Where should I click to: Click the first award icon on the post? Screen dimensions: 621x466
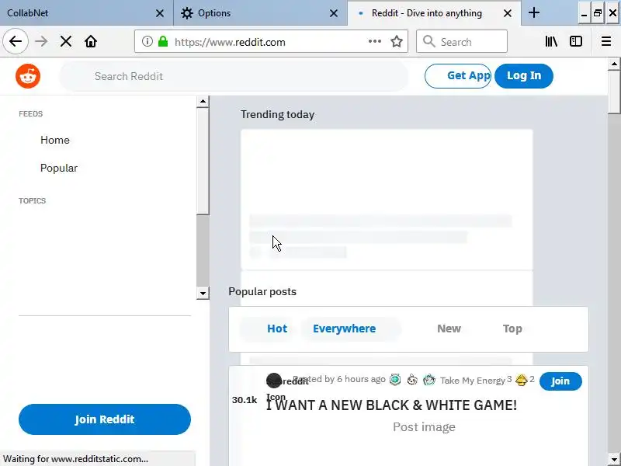coord(395,380)
